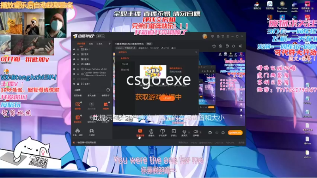
Task: Unlock the bottom fullscreen source lock
Action: [78, 84]
